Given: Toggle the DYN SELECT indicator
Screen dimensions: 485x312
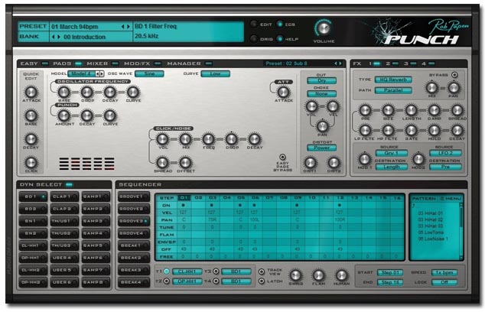Looking at the screenshot, I should click(69, 185).
